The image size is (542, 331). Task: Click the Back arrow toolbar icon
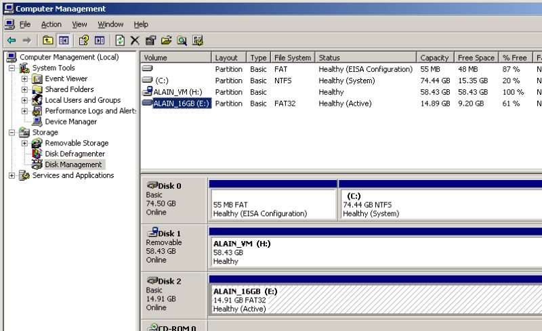coord(12,41)
